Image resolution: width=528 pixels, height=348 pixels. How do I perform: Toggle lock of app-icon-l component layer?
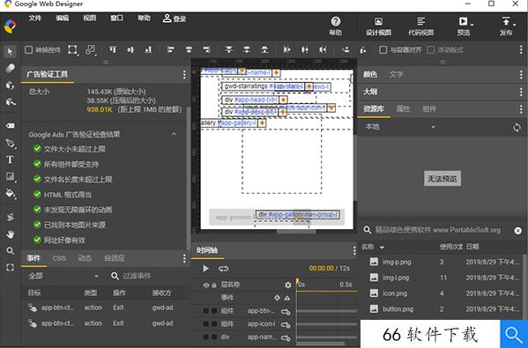click(x=214, y=324)
